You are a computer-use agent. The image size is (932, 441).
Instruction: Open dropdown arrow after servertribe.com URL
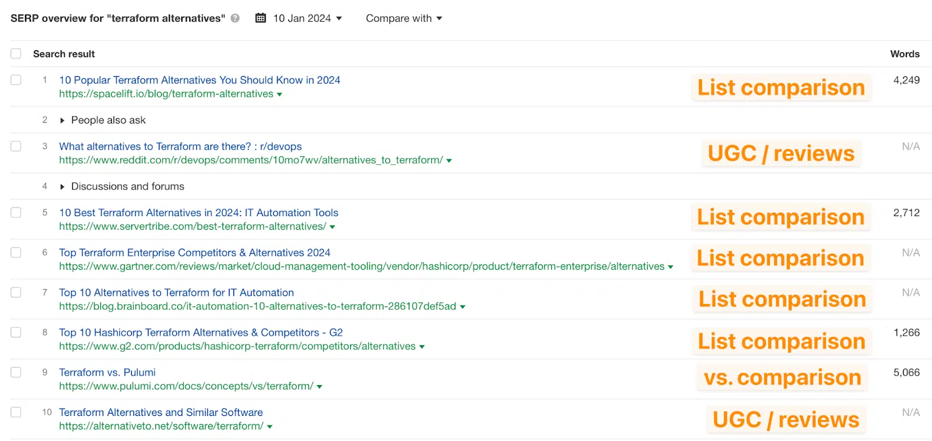333,227
